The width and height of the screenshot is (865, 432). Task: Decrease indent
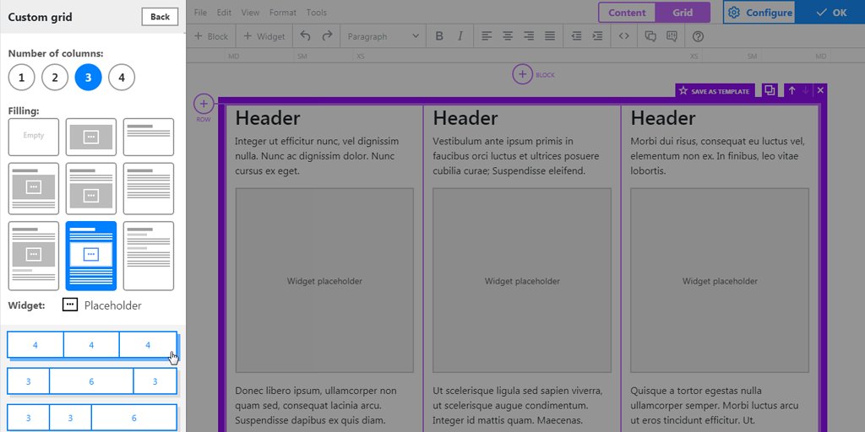point(576,36)
